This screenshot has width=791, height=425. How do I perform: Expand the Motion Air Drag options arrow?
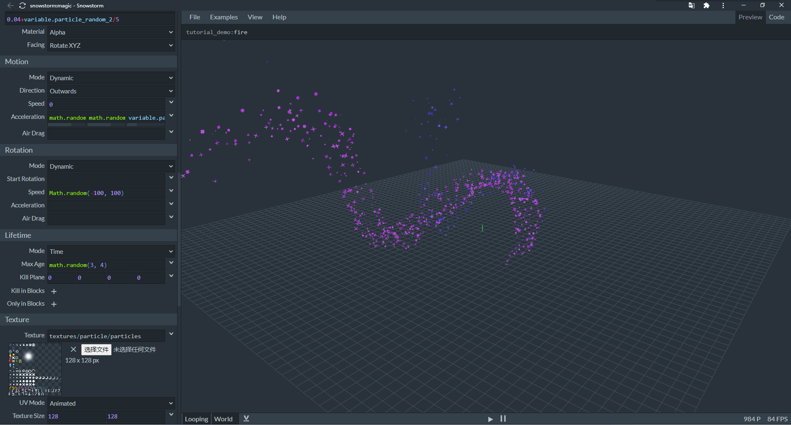171,132
